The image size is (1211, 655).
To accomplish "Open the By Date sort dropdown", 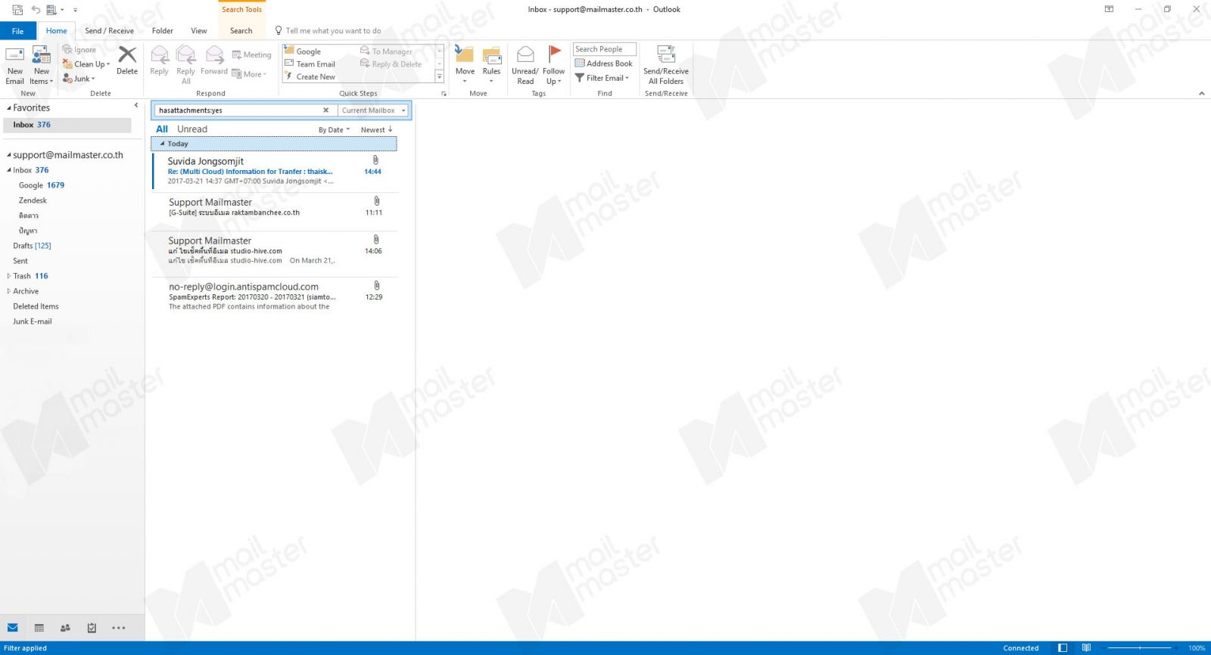I will click(x=334, y=130).
